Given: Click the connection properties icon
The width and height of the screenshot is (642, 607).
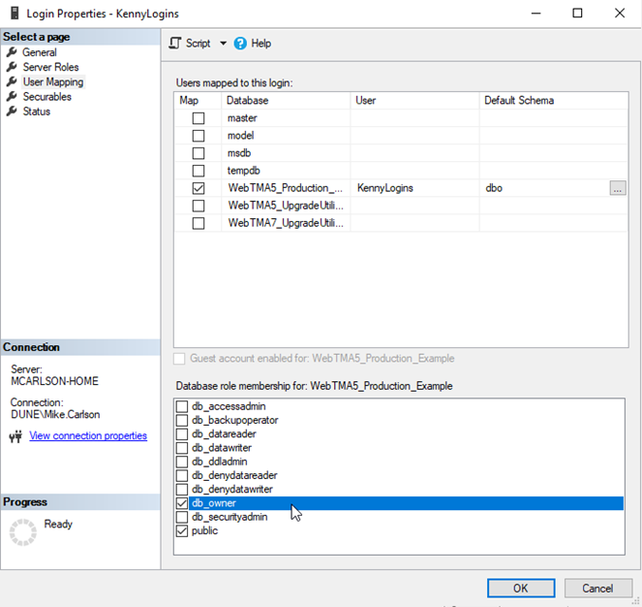Looking at the screenshot, I should coord(15,436).
